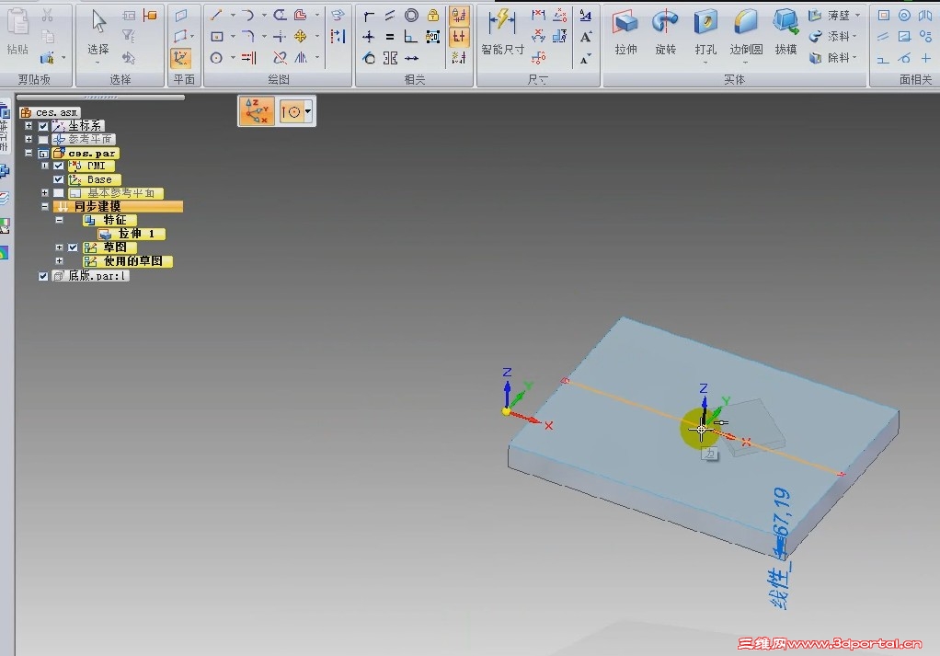Viewport: 940px width, 656px height.
Task: Enable the 基本参考平面 checkbox
Action: point(58,193)
